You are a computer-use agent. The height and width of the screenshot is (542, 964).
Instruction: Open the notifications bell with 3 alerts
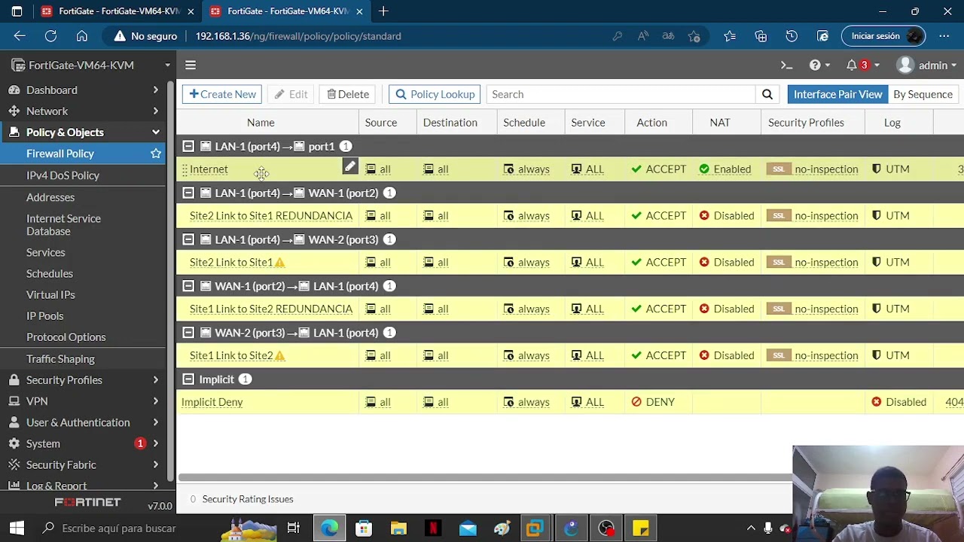(862, 65)
